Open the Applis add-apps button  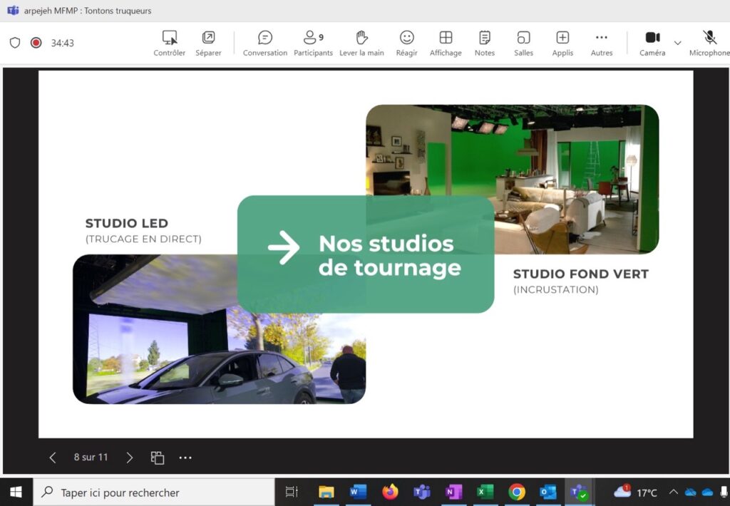pos(562,43)
